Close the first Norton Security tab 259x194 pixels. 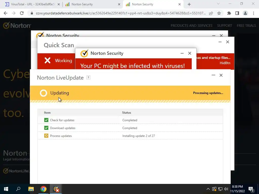point(119,5)
